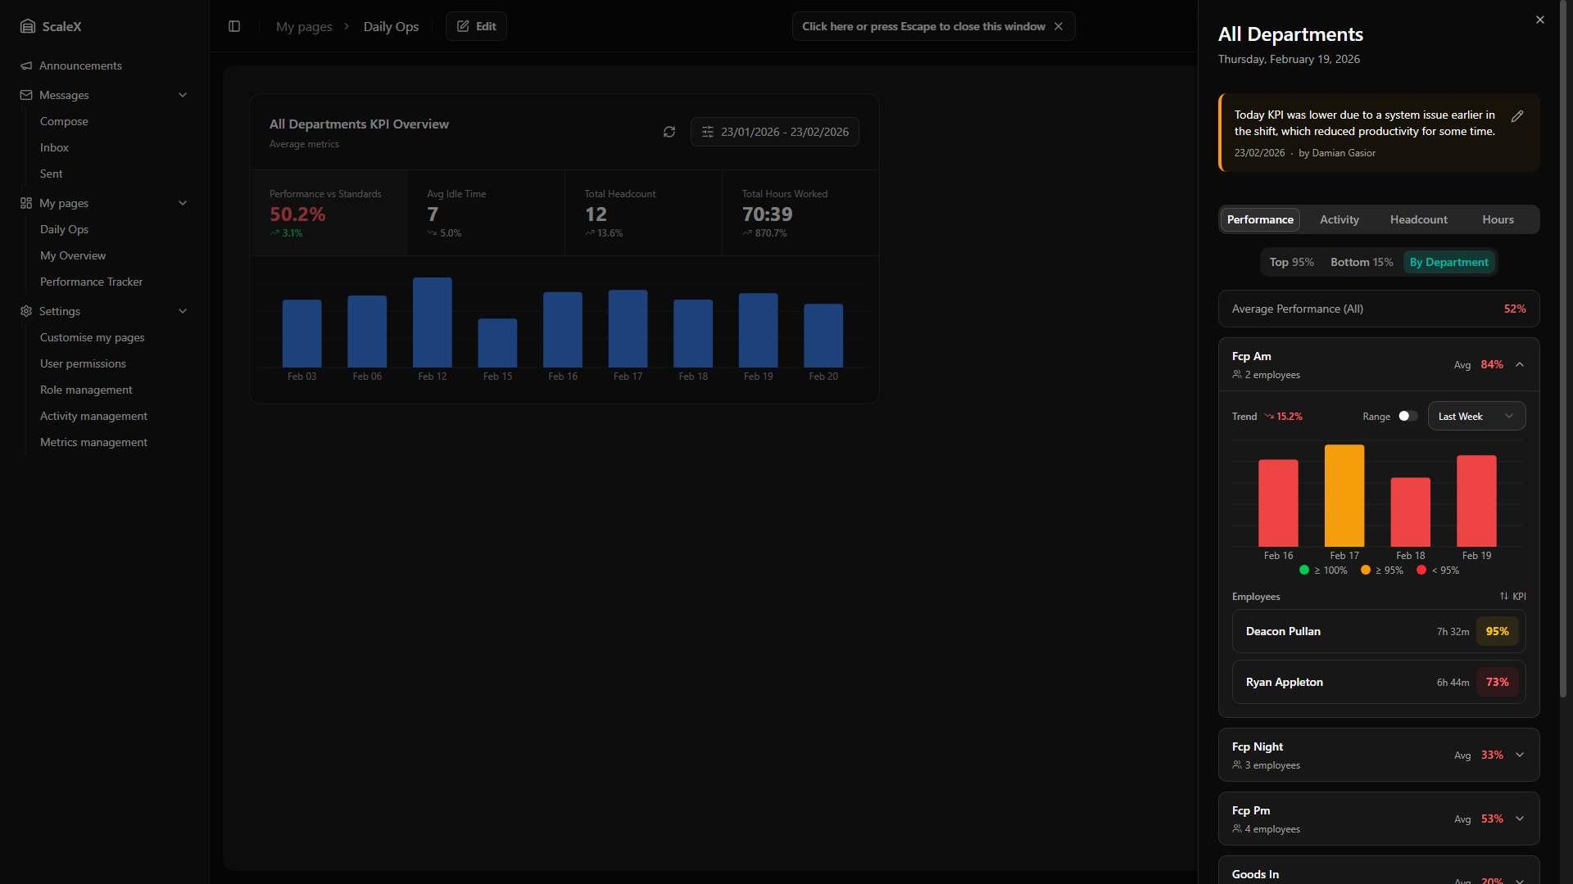Toggle the Range switch
Screen dimensions: 1573x884
click(x=1408, y=416)
